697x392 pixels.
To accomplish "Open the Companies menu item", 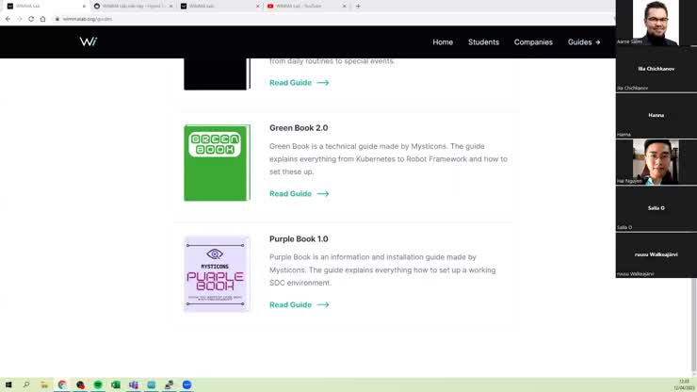I will pyautogui.click(x=533, y=42).
